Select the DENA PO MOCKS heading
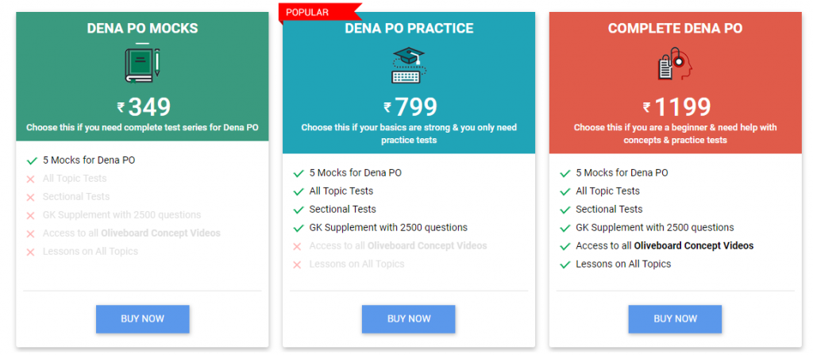 (143, 28)
